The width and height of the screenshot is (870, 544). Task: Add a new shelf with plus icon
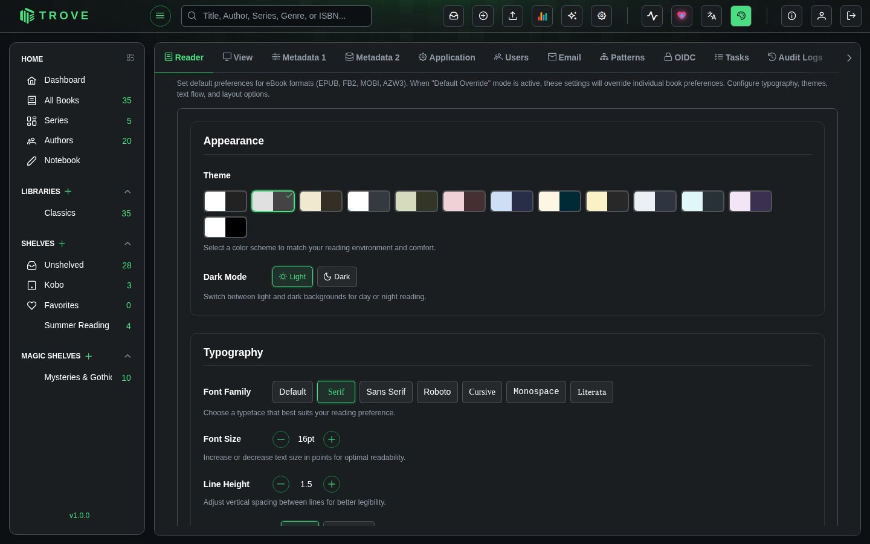click(x=62, y=244)
